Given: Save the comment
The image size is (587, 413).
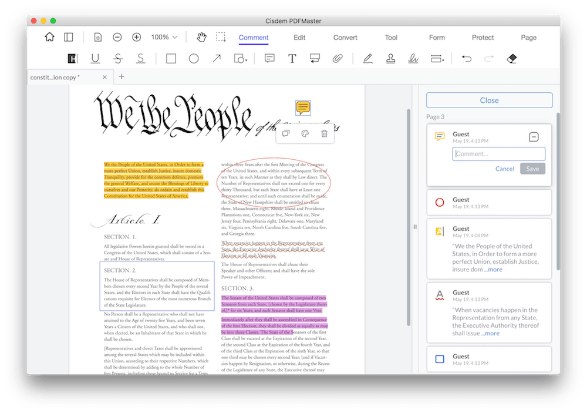Looking at the screenshot, I should pyautogui.click(x=532, y=169).
